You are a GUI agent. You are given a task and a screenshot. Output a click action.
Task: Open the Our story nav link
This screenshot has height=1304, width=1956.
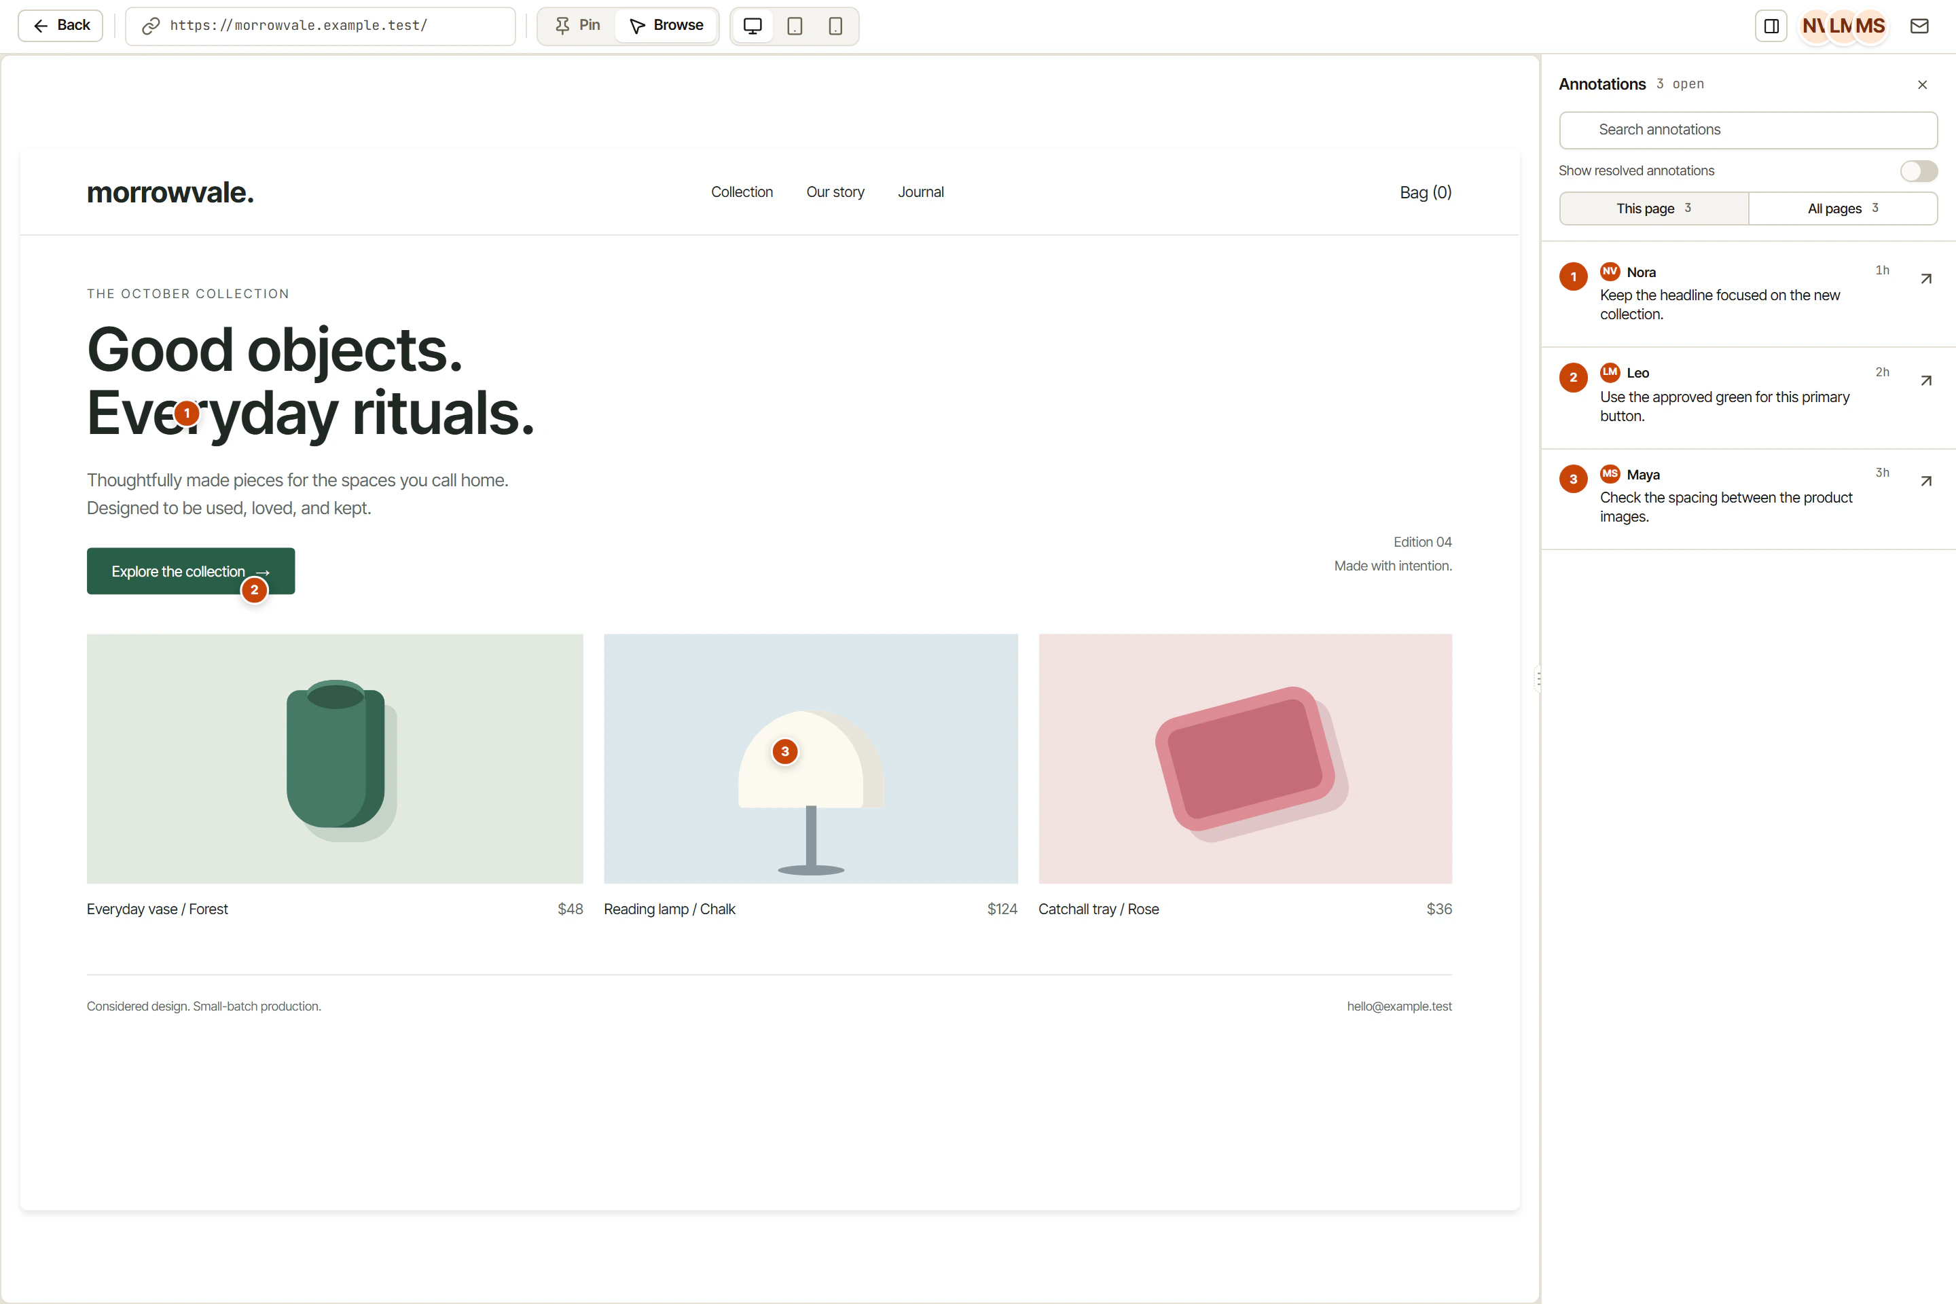pyautogui.click(x=835, y=192)
